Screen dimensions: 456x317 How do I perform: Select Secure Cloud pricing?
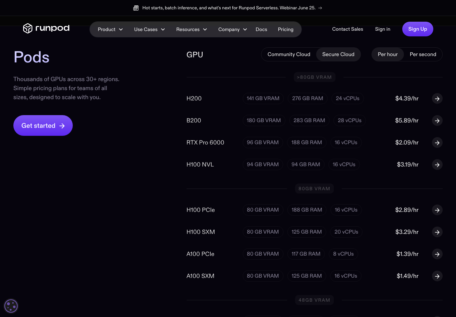tap(338, 54)
